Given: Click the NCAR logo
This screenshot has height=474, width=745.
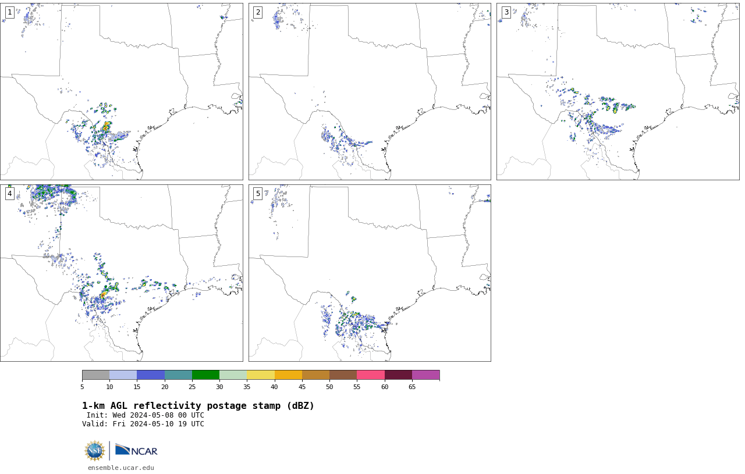Looking at the screenshot, I should click(136, 450).
